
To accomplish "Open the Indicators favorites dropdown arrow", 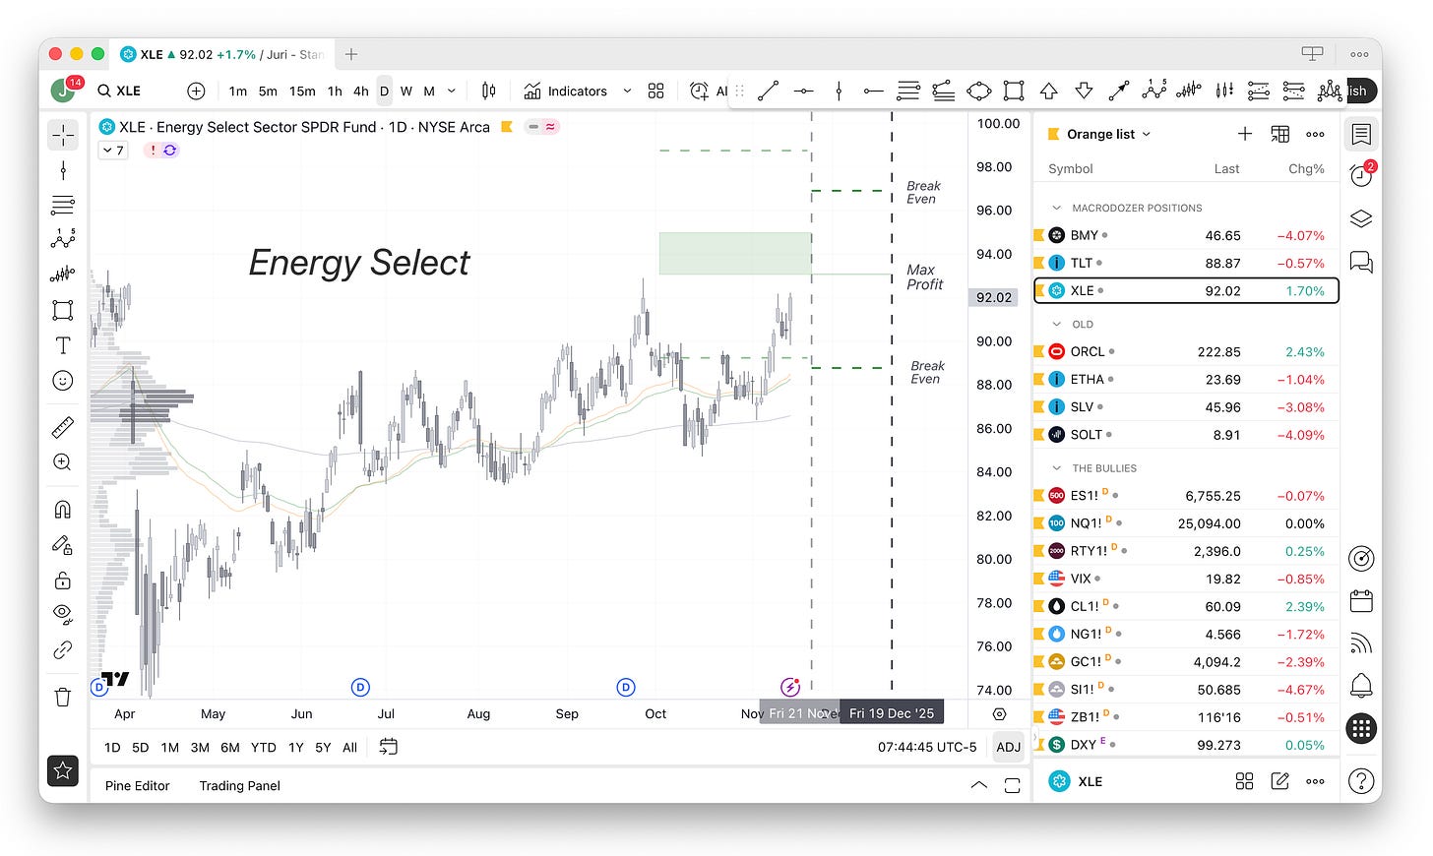I will pyautogui.click(x=627, y=91).
